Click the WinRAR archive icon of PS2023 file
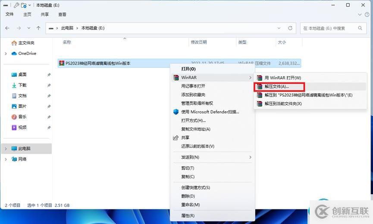The width and height of the screenshot is (373, 224). (x=62, y=63)
